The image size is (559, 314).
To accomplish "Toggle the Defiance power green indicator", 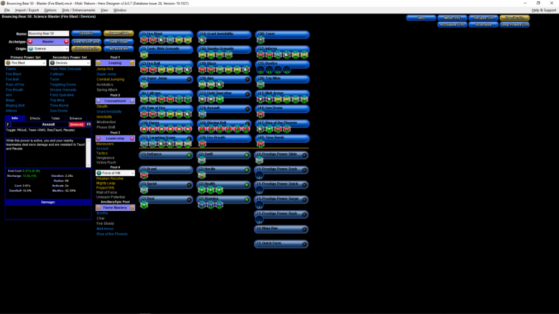I will 189,154.
